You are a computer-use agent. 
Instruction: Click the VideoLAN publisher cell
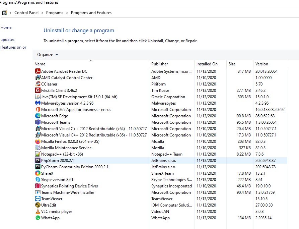(160, 212)
